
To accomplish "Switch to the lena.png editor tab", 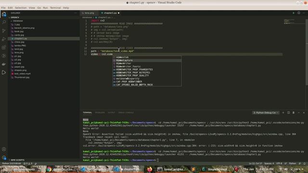I will (90, 13).
